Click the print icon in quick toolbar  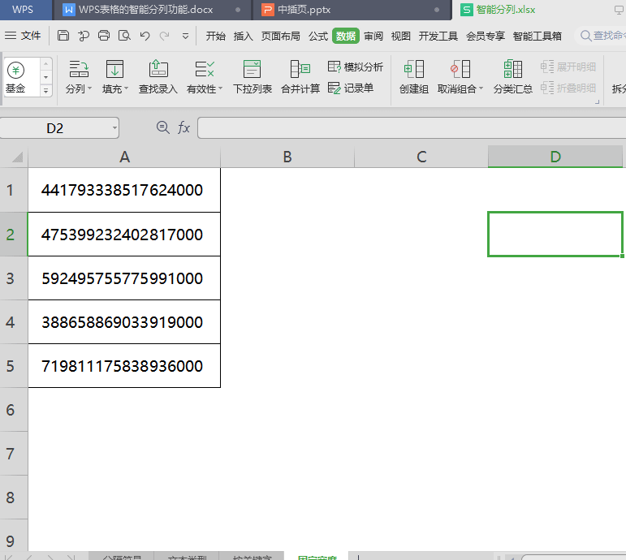tap(104, 36)
